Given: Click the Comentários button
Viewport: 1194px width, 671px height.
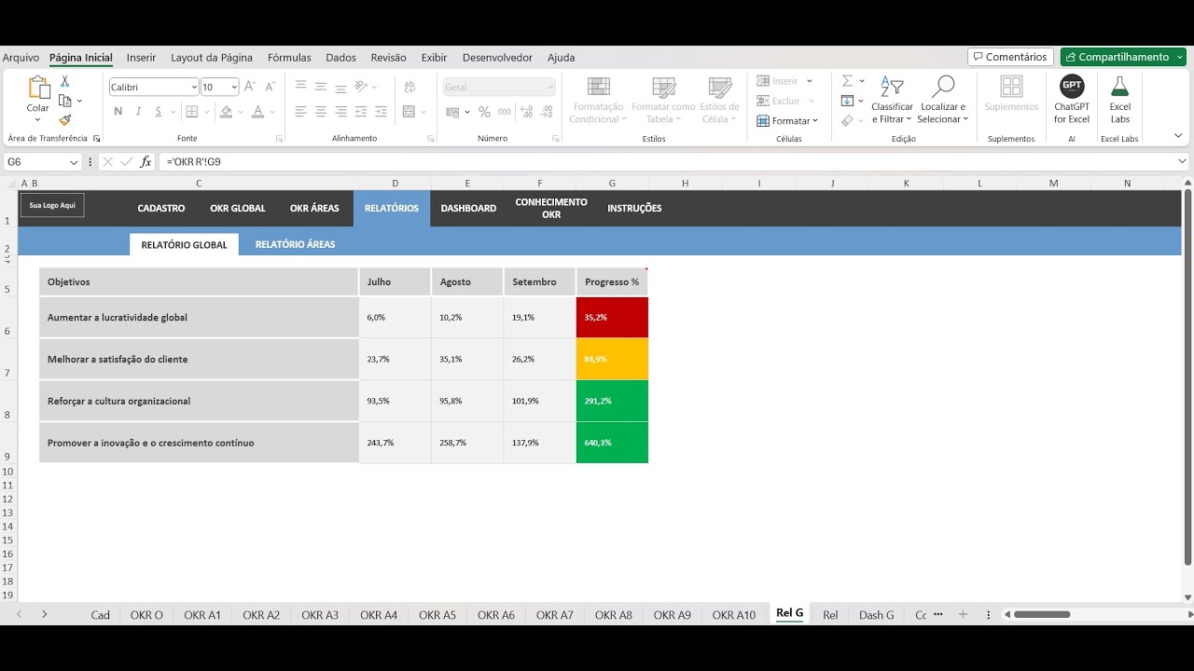Looking at the screenshot, I should point(1010,57).
